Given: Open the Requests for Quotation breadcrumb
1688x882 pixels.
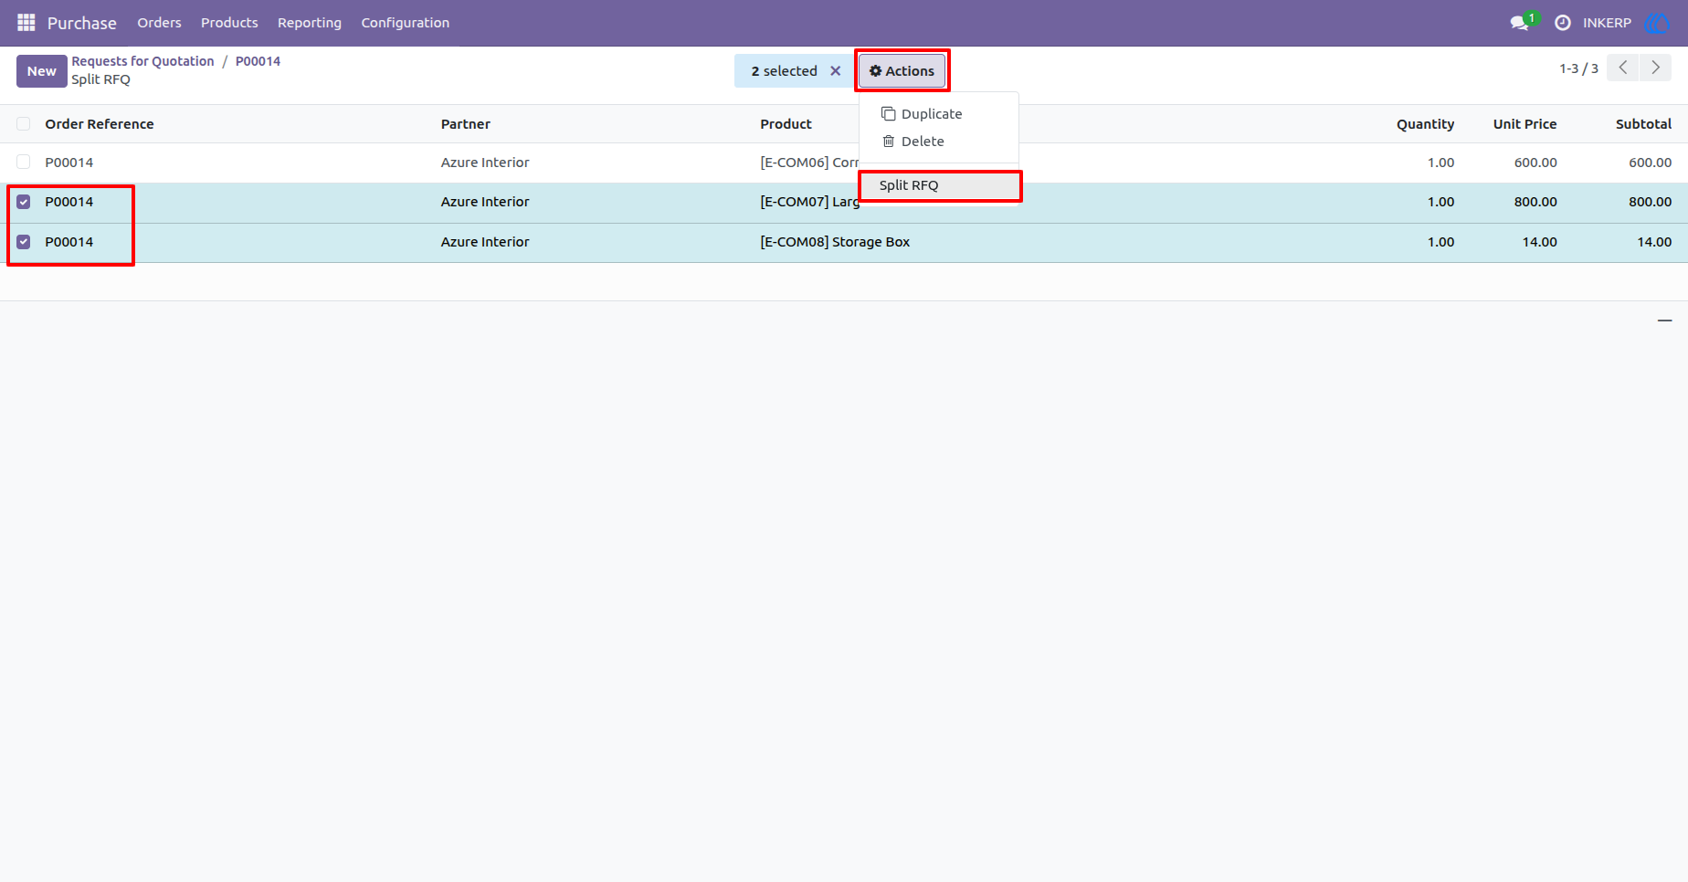Looking at the screenshot, I should 142,61.
